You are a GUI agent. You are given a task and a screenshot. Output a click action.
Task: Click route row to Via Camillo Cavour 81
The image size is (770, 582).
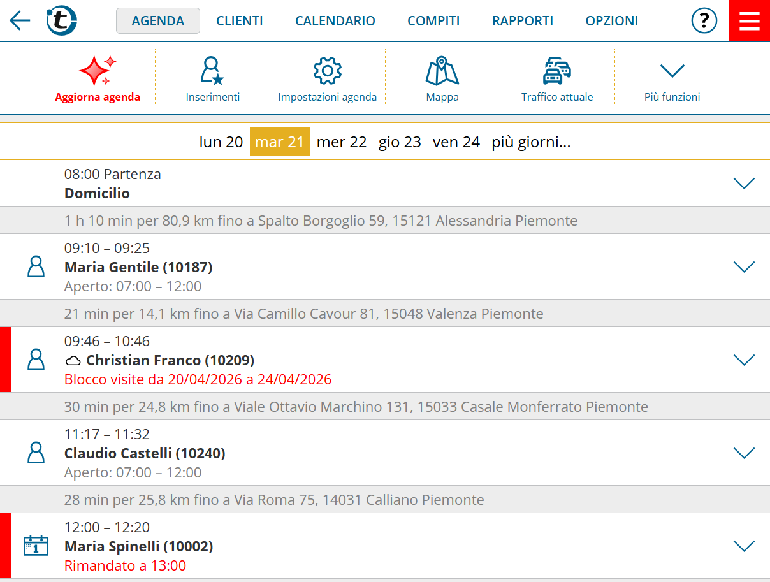tap(385, 314)
